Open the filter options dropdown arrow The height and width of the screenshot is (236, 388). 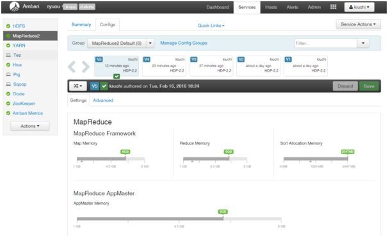363,43
